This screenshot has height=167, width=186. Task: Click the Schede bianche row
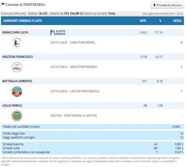[92, 144]
